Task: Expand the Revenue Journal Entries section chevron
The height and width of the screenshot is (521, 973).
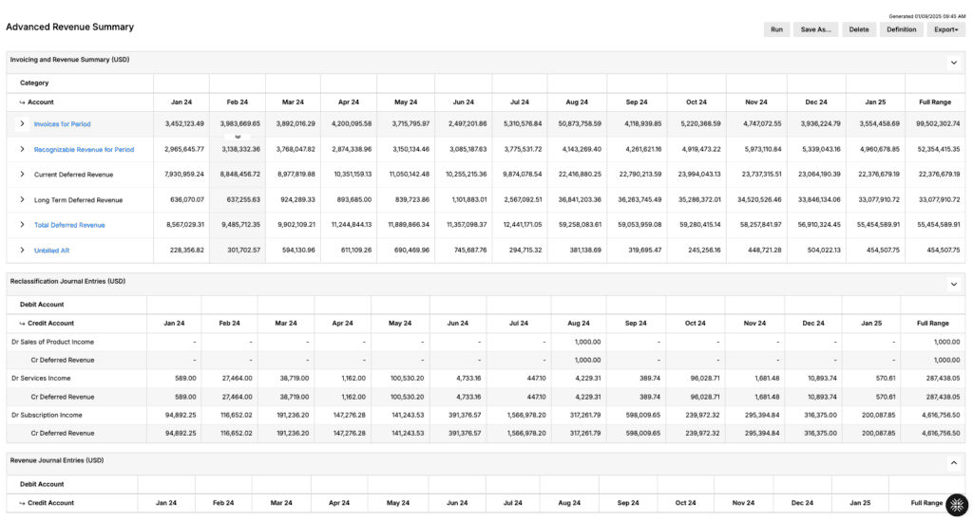Action: (x=954, y=463)
